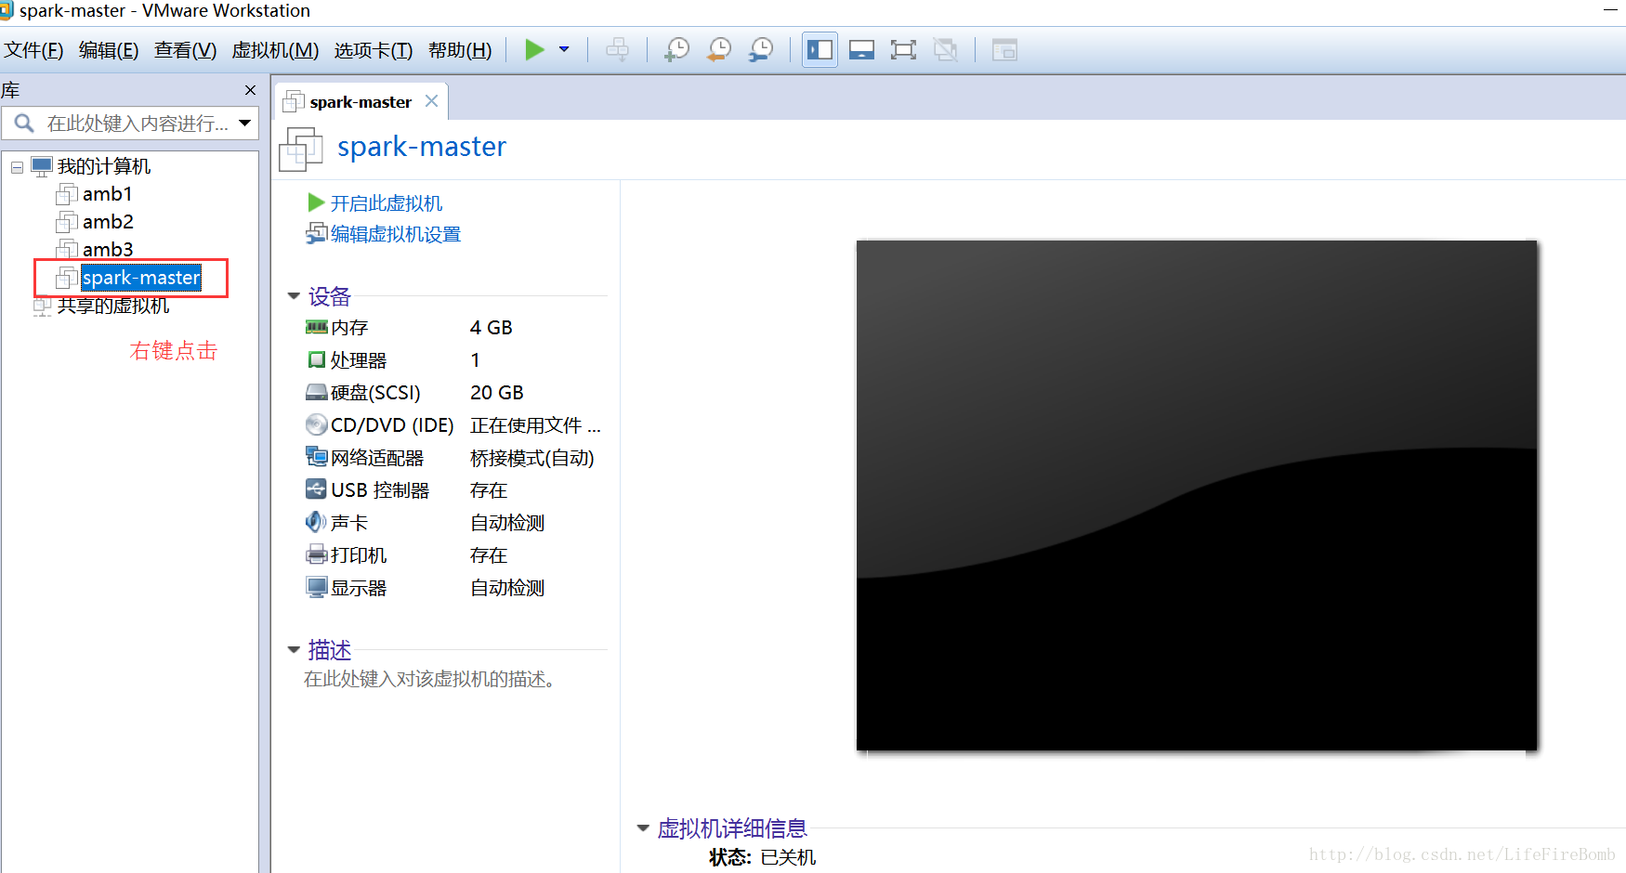Click the green power-on play icon in toolbar
The width and height of the screenshot is (1626, 873).
[x=534, y=49]
